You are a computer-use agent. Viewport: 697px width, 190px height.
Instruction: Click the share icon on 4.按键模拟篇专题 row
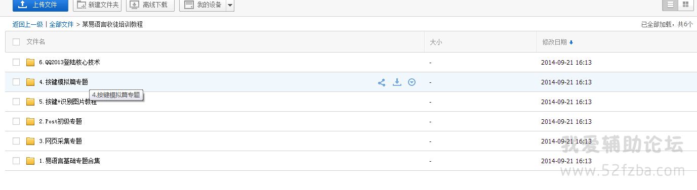[382, 82]
